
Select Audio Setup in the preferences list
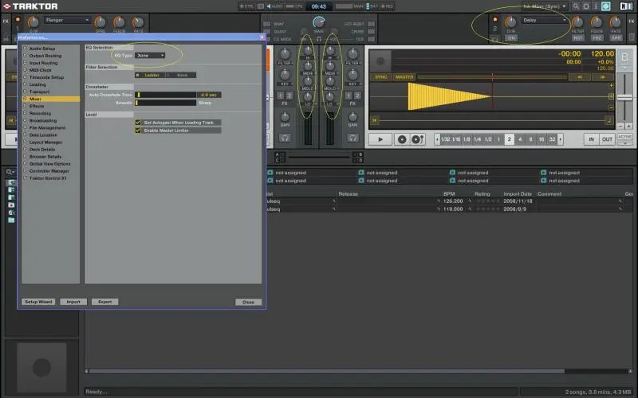[41, 48]
